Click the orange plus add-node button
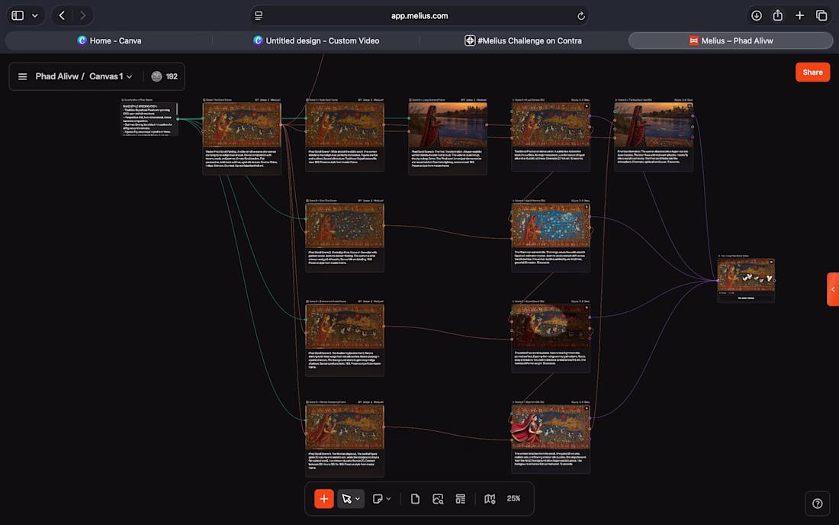 tap(323, 499)
